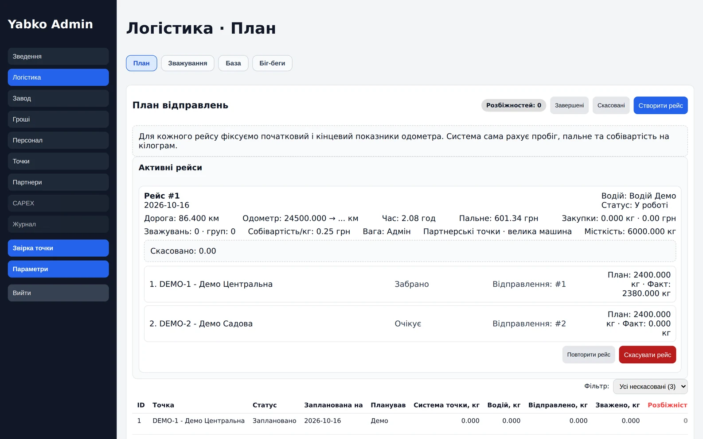Click Створити рейс button
This screenshot has height=439, width=703.
coord(660,105)
